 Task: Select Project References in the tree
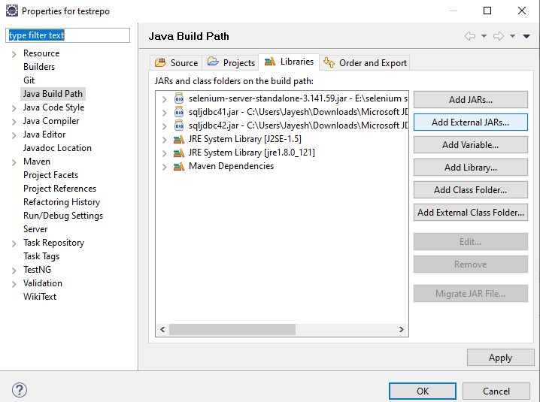59,189
